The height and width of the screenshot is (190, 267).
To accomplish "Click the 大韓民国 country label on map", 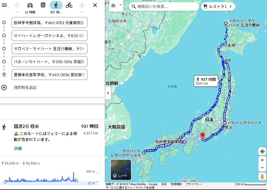I will point(116,127).
